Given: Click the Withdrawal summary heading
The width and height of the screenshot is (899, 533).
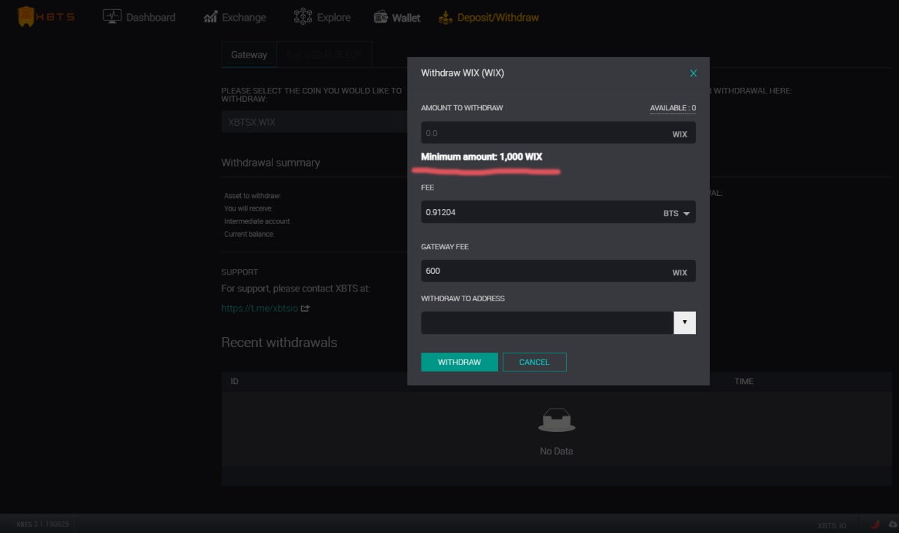Looking at the screenshot, I should click(270, 162).
